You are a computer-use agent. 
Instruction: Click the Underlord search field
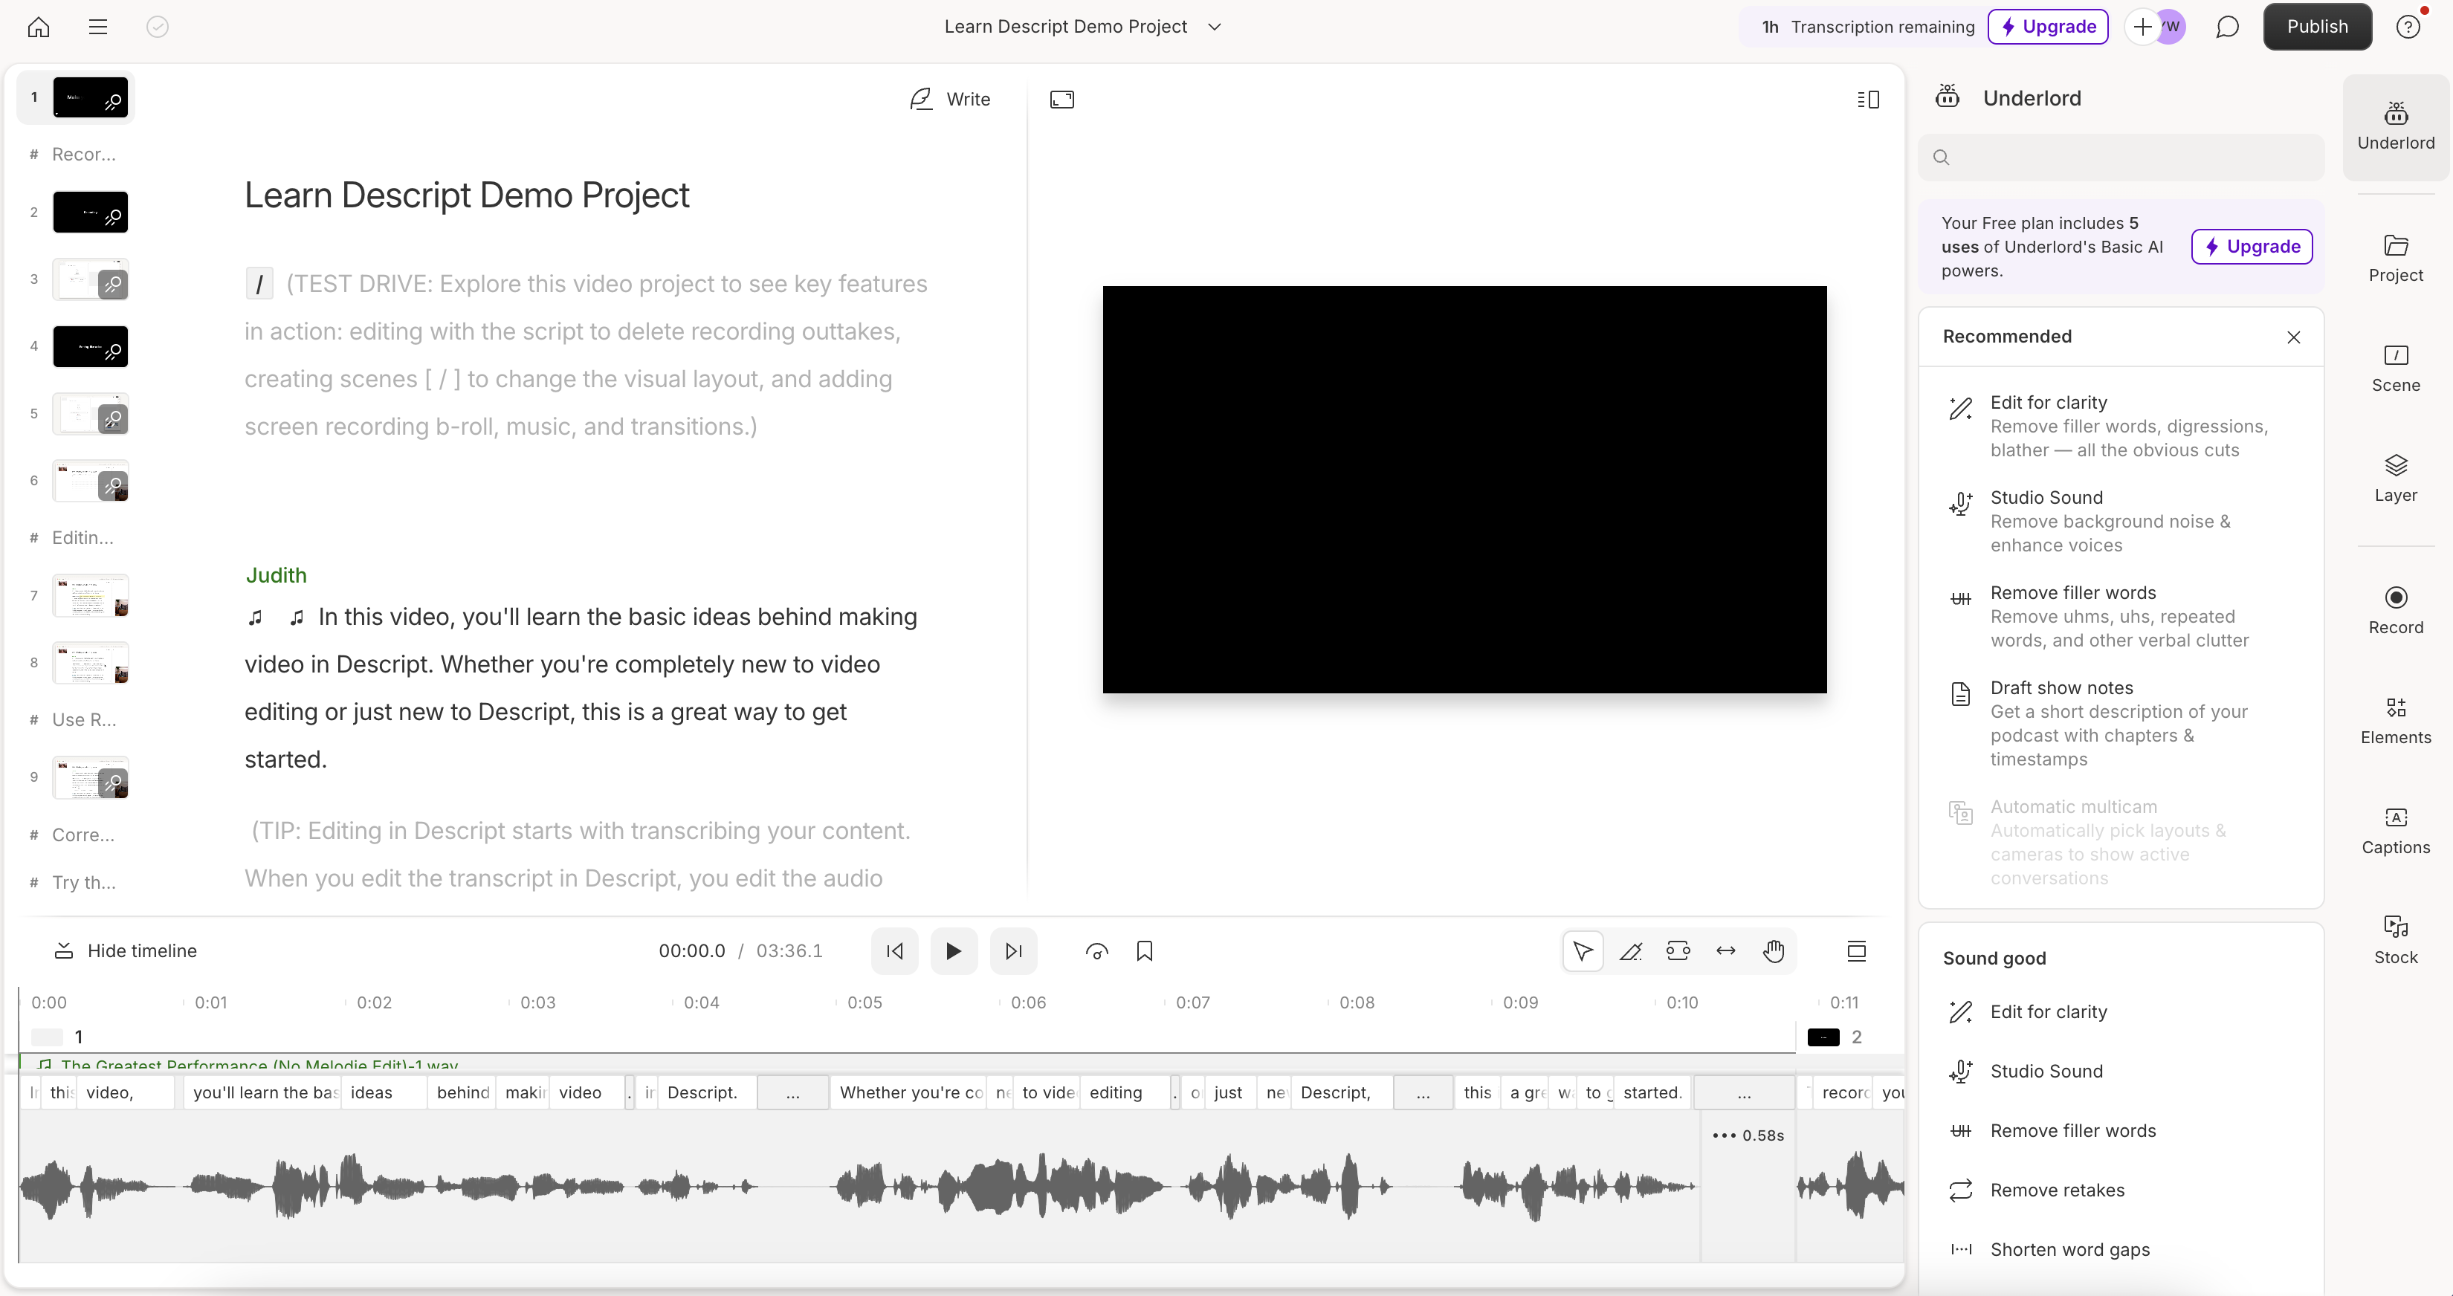click(x=2121, y=157)
